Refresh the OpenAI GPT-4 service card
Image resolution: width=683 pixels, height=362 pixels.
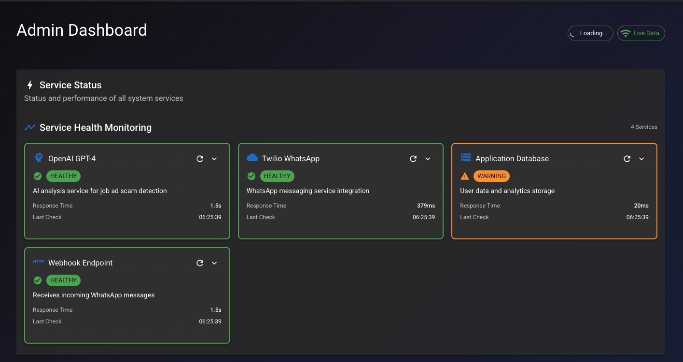[x=200, y=159]
